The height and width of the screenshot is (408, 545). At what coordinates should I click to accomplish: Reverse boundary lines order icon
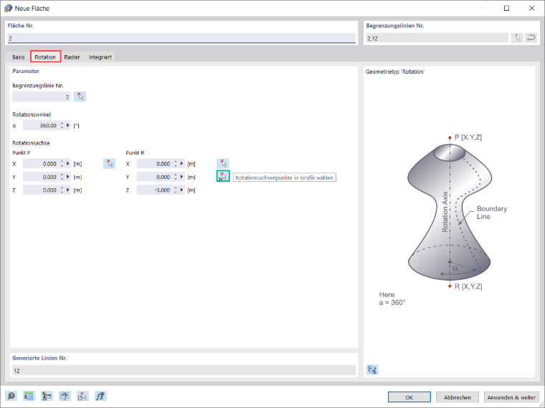[x=531, y=38]
